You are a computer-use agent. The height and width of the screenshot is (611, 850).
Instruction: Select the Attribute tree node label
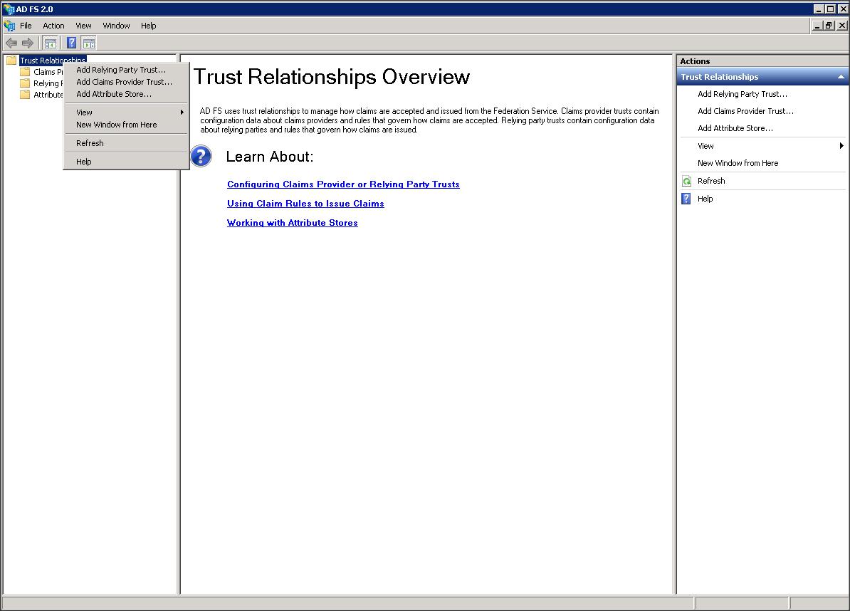coord(48,95)
